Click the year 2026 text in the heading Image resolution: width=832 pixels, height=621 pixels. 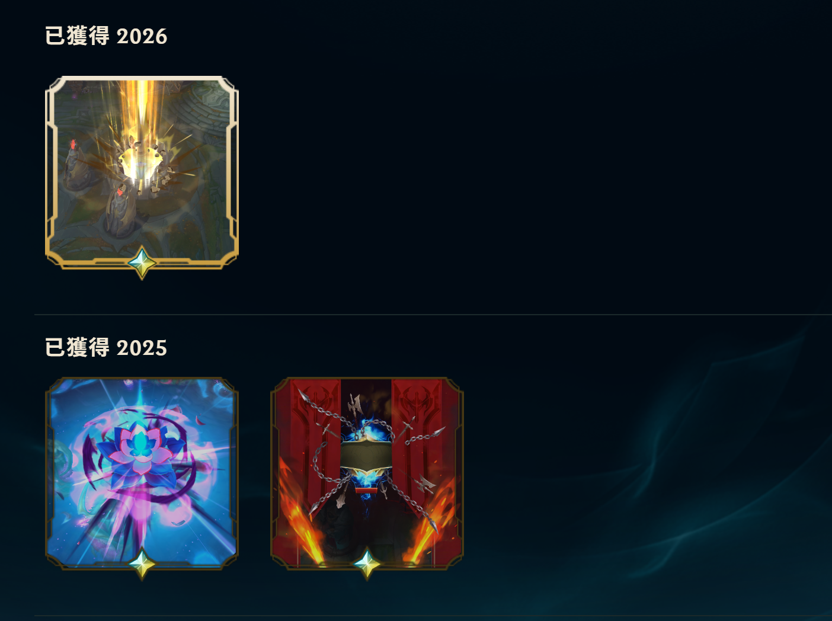[x=142, y=37]
